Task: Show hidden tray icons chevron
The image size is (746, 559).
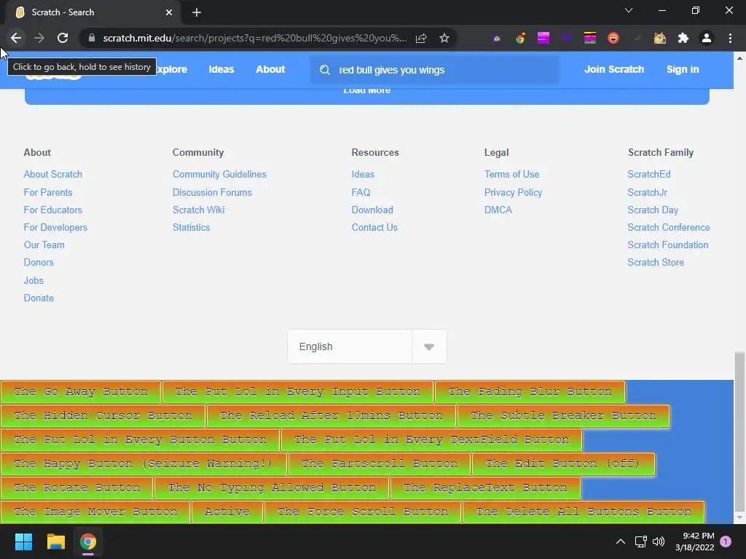Action: (621, 542)
